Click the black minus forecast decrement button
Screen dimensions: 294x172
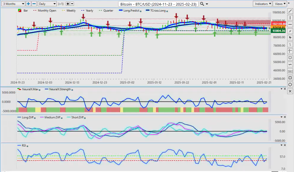click(72, 4)
